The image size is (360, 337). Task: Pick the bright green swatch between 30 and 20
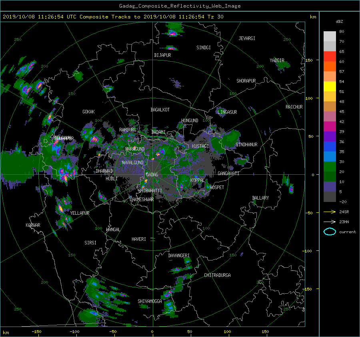(330, 167)
